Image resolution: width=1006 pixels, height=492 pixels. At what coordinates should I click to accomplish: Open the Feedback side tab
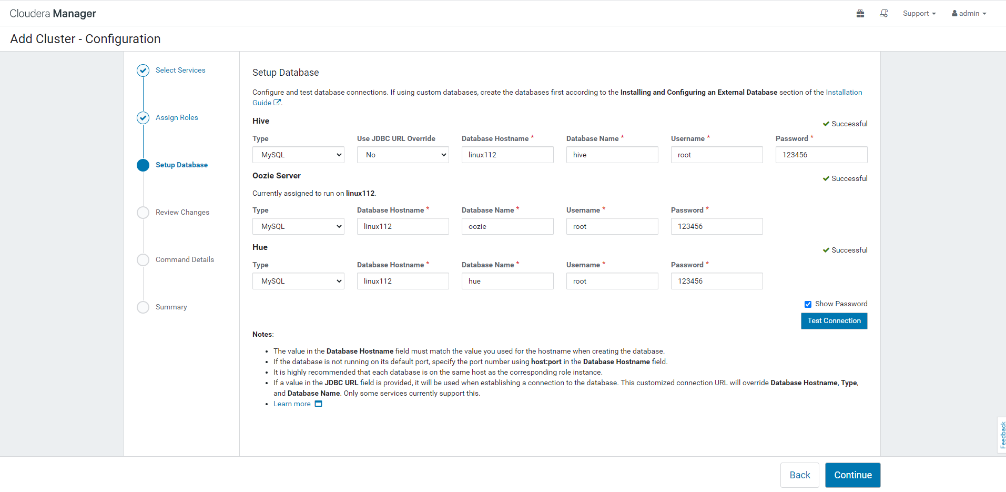pos(1002,435)
